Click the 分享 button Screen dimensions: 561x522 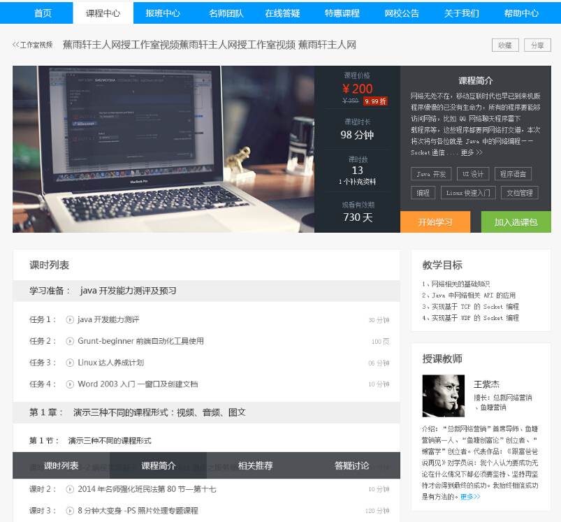pyautogui.click(x=537, y=45)
